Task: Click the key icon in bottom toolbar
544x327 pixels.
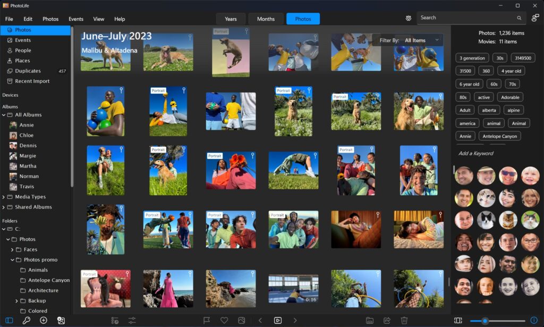Action: [x=27, y=321]
